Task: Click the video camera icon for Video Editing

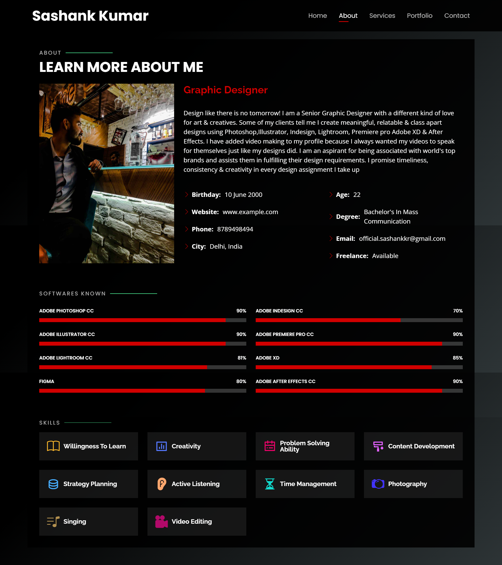Action: pos(161,522)
